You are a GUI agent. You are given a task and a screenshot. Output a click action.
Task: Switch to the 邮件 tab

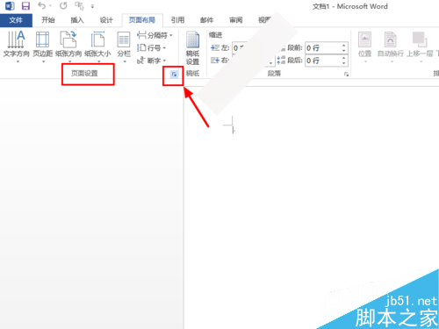click(206, 20)
